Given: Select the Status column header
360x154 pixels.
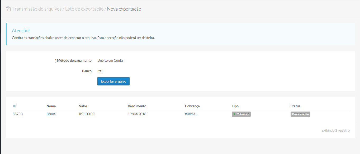Looking at the screenshot, I should point(295,106).
